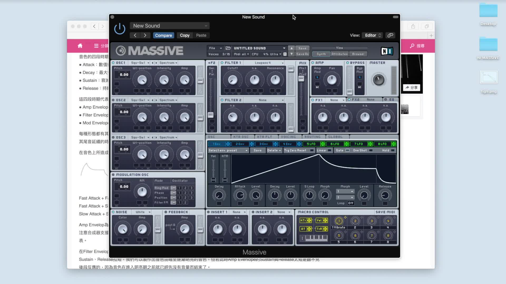Image resolution: width=506 pixels, height=284 pixels.
Task: Click the link chain icon beside Editor view
Action: pos(390,35)
